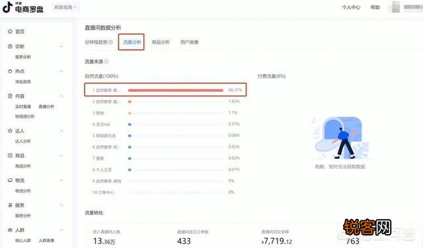Click the Douyin 电商罗盘 logo

point(22,7)
